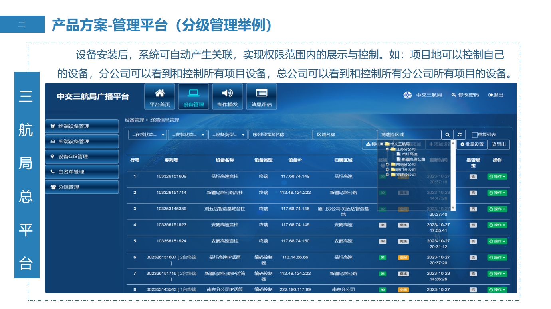Open the 请选择区域 area selector
Image resolution: width=551 pixels, height=309 pixels.
point(409,135)
